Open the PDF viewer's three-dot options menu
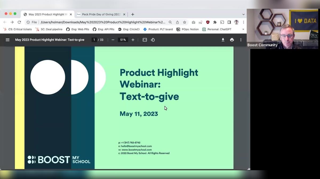 pyautogui.click(x=241, y=40)
